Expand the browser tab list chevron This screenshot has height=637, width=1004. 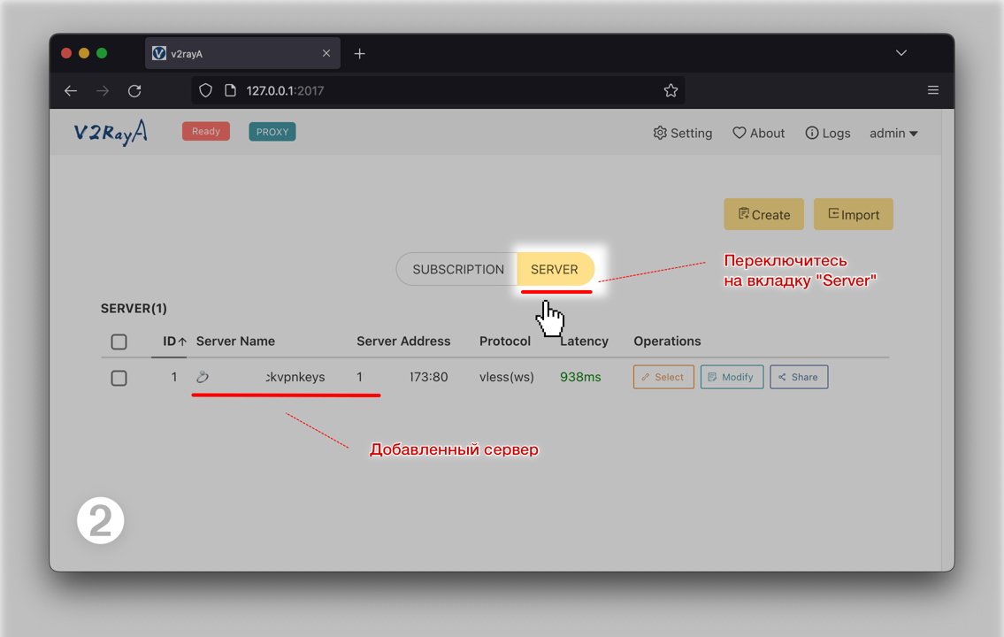901,53
